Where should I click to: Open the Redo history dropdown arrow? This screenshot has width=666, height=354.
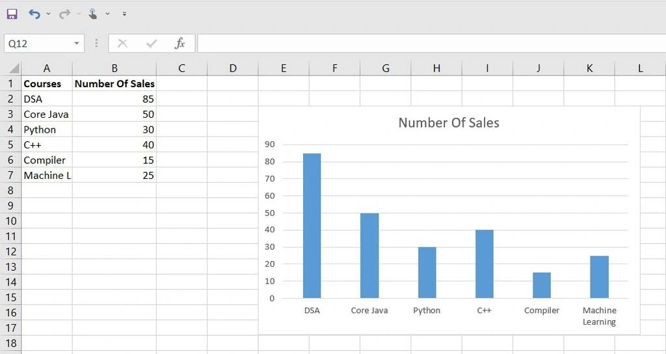(x=79, y=14)
